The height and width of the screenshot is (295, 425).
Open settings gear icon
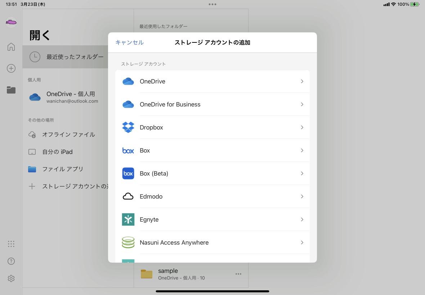[11, 278]
